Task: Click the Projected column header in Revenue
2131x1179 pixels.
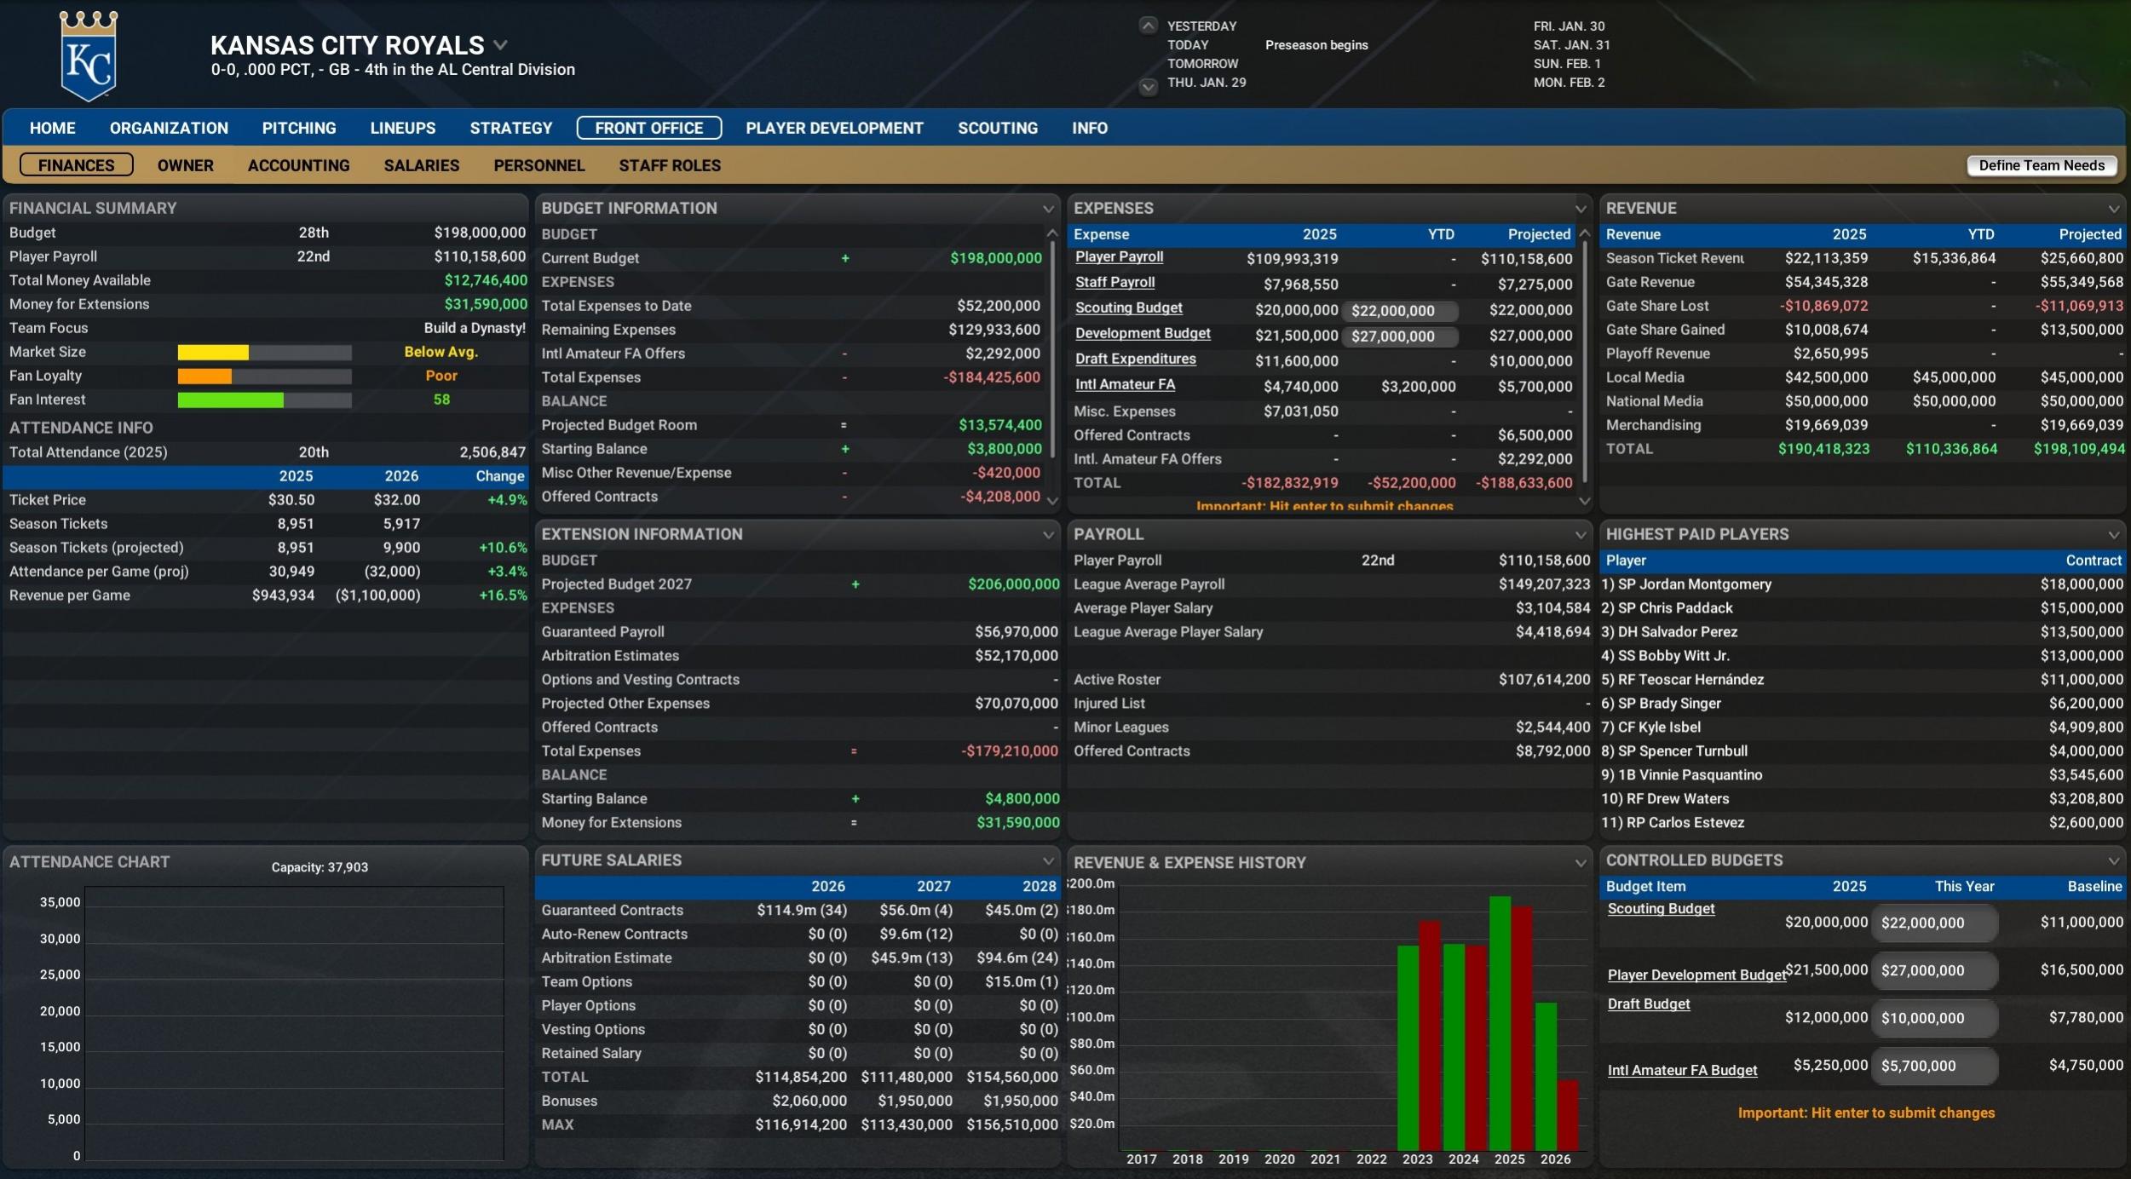Action: tap(2090, 234)
